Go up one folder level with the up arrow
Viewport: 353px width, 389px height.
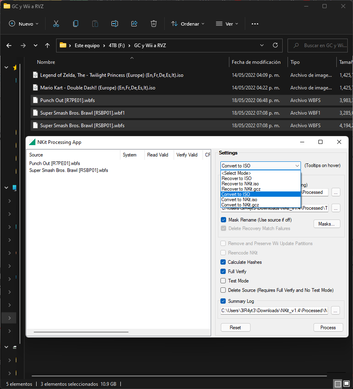point(48,46)
